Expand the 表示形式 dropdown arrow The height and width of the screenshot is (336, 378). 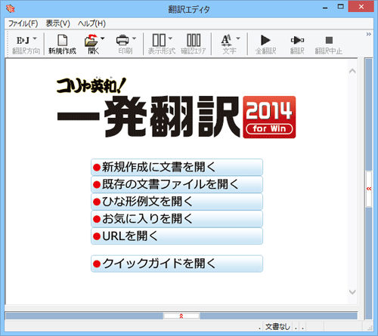coord(170,39)
